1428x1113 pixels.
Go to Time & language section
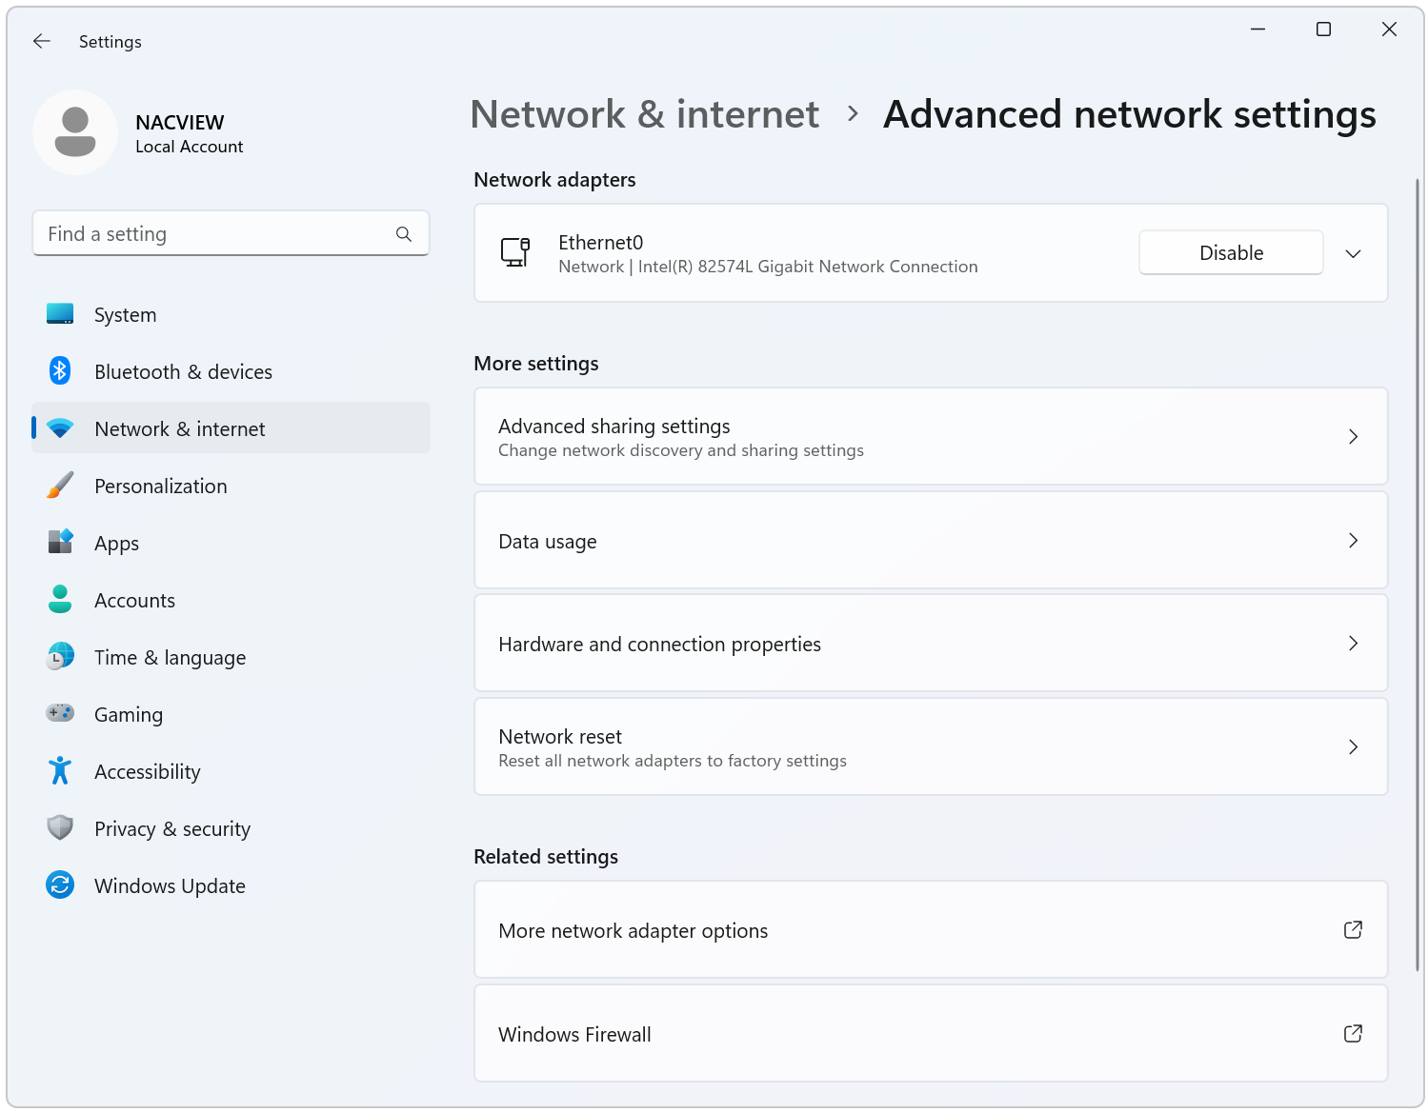click(170, 658)
